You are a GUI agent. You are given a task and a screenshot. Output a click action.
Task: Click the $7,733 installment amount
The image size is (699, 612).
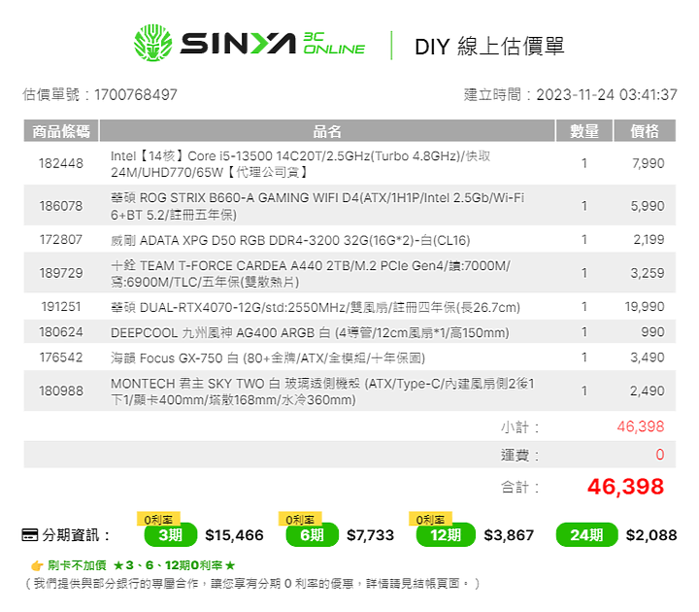(371, 535)
